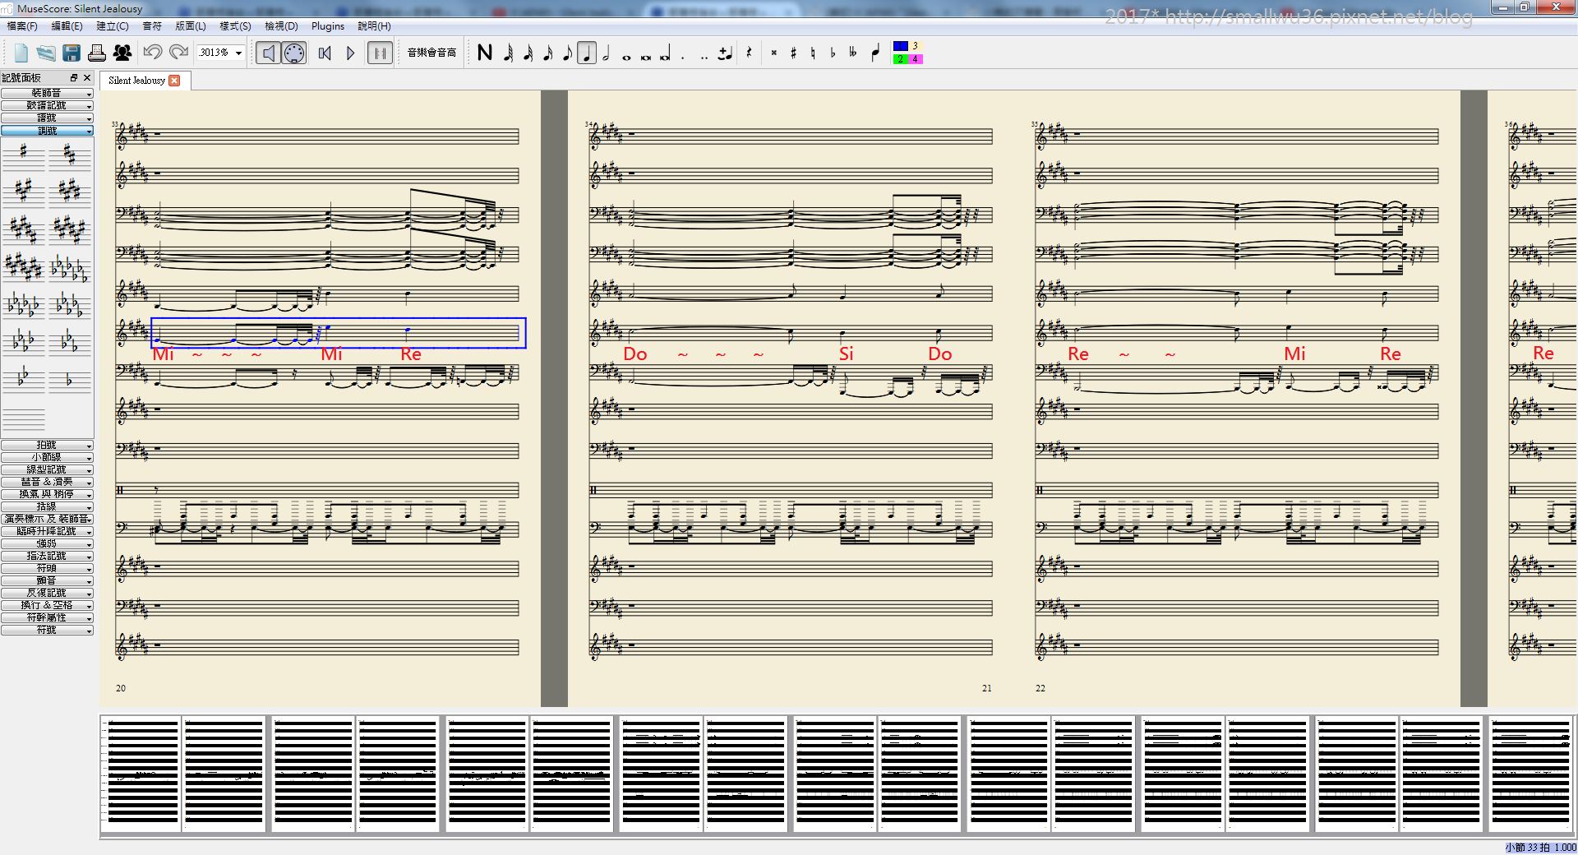Switch to the Silent Jealousy score tab
This screenshot has height=855, width=1578.
coord(136,81)
